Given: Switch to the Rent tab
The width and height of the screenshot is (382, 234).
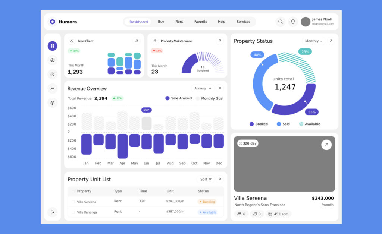Looking at the screenshot, I should [179, 22].
